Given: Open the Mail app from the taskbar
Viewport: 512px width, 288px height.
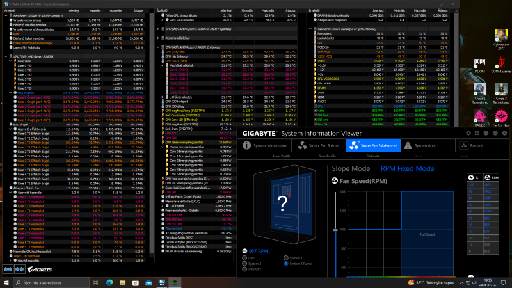Looking at the screenshot, I should click(x=148, y=282).
